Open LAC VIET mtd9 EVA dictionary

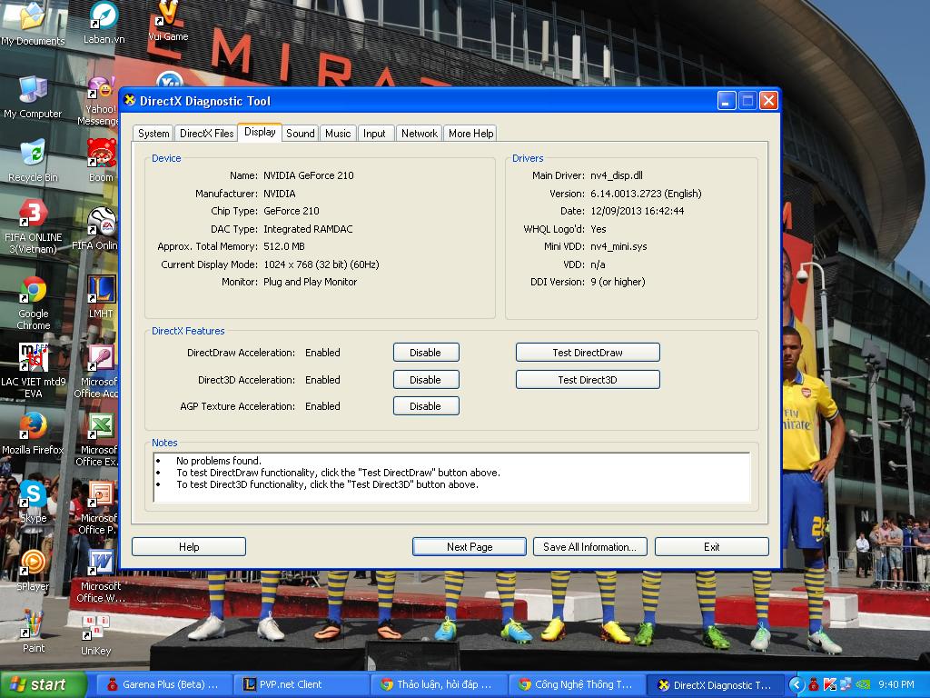point(34,371)
